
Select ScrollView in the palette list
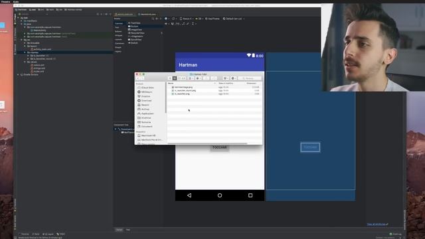pos(135,40)
